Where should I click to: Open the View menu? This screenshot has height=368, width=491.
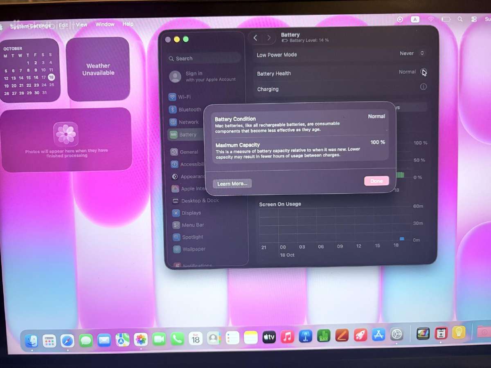[x=81, y=25]
